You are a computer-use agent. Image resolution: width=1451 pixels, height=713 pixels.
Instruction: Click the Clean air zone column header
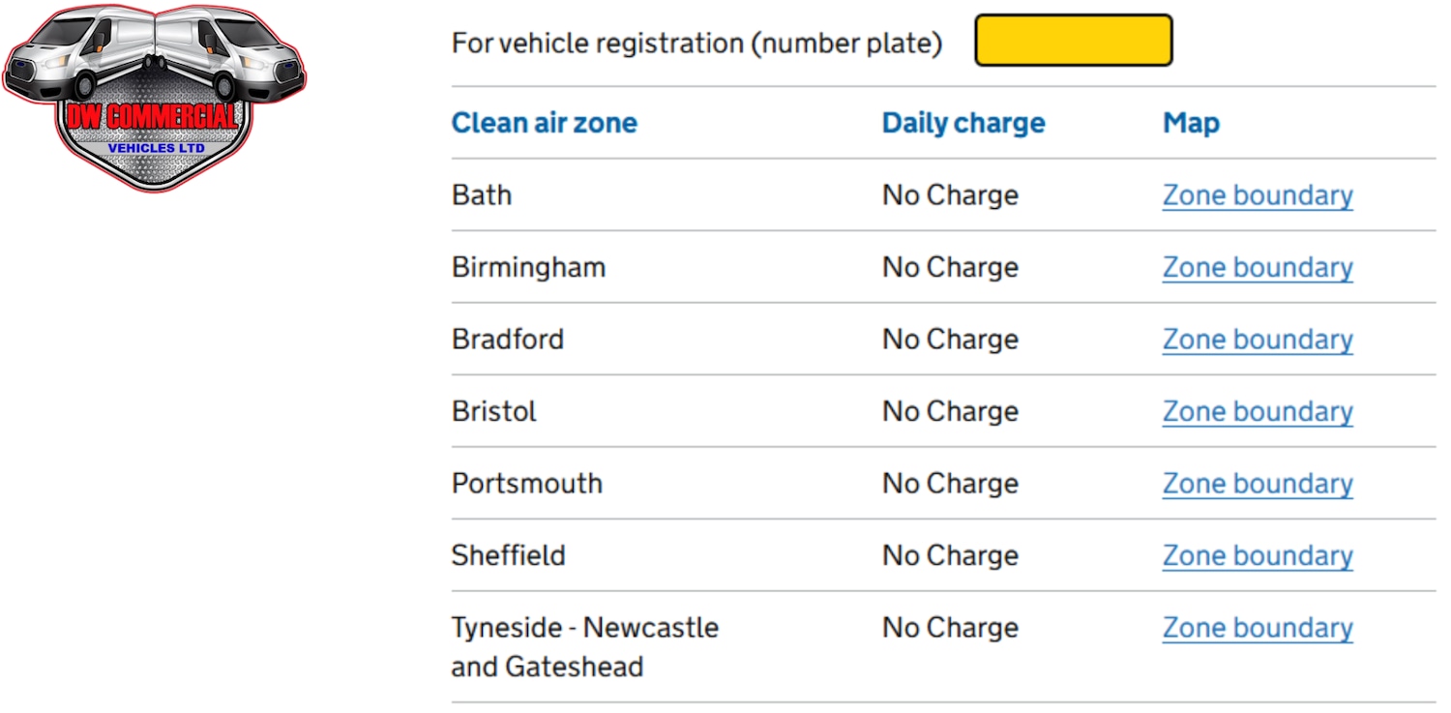(545, 123)
